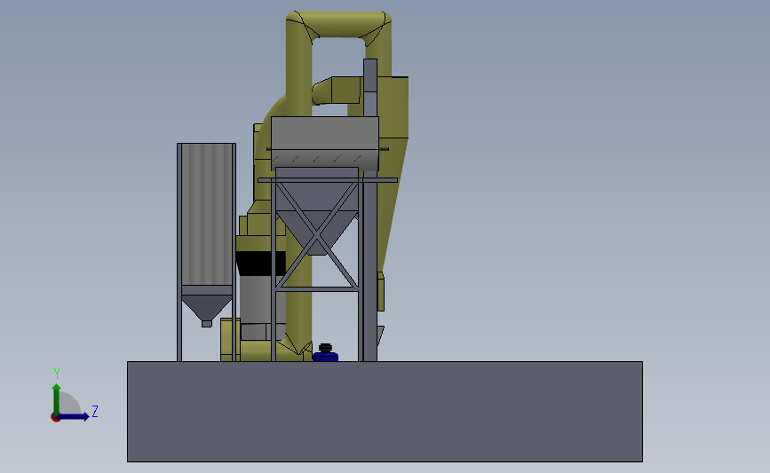Click the red origin ball of the triad
The width and height of the screenshot is (770, 473).
point(55,418)
